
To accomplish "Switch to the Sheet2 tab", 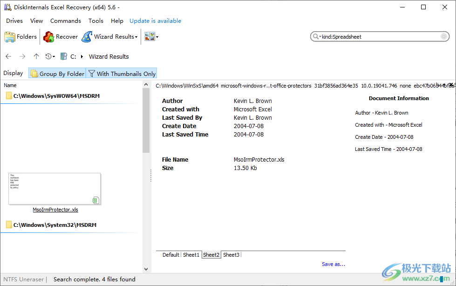I will 211,255.
